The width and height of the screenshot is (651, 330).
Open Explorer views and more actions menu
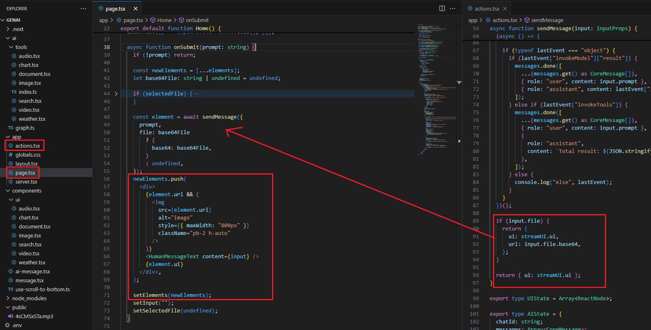coord(83,9)
